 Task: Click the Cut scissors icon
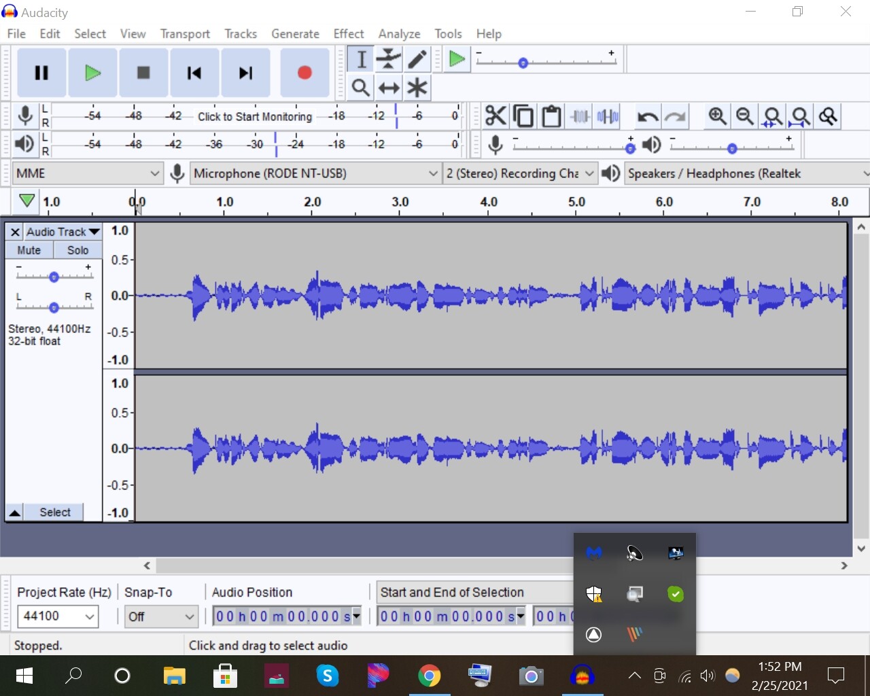click(x=496, y=116)
